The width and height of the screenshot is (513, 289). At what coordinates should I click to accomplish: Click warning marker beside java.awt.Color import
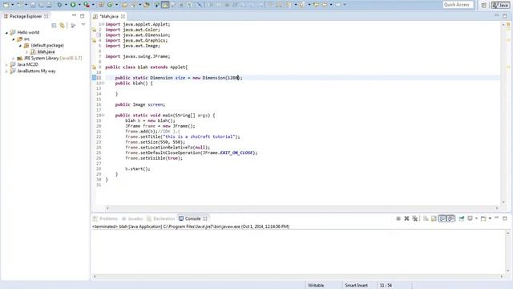click(x=94, y=30)
